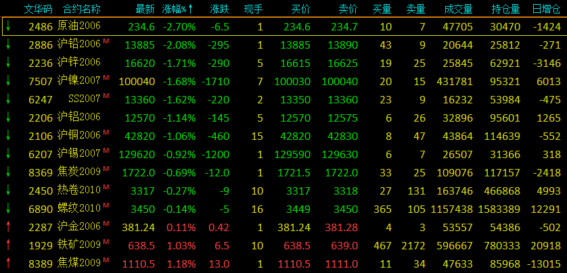Viewport: 567px width, 273px height.
Task: Click the 沪锌2006 code 2236
Action: point(38,63)
